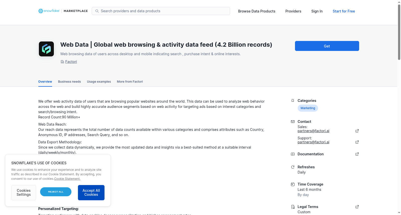This screenshot has height=215, width=401.
Task: Open the Cookie Statement link
Action: (67, 179)
